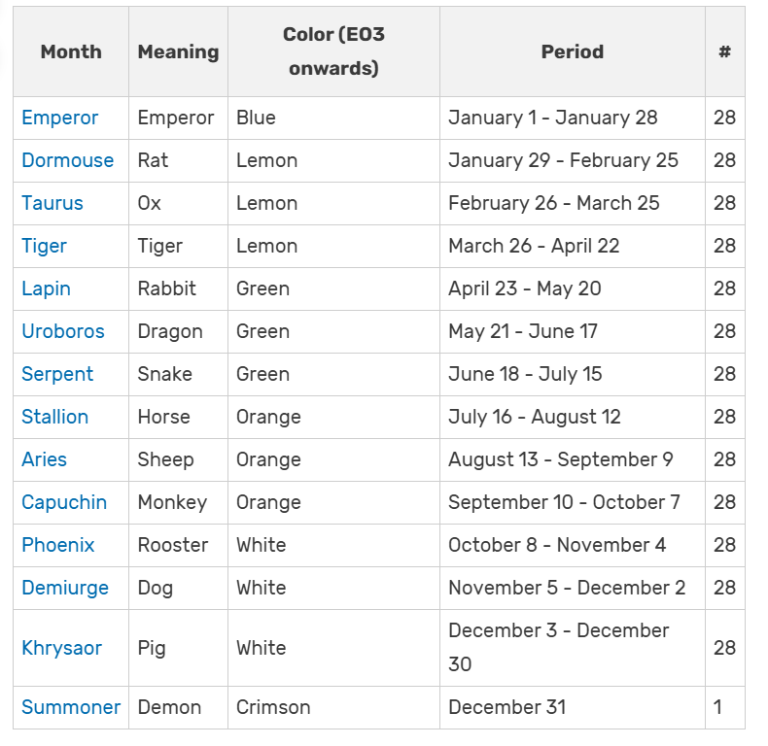Image resolution: width=768 pixels, height=746 pixels.
Task: Open the Demiurge month link
Action: [65, 588]
